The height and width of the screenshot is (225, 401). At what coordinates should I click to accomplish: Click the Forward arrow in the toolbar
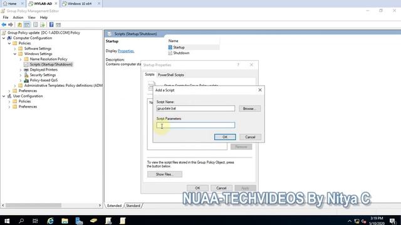click(x=11, y=25)
